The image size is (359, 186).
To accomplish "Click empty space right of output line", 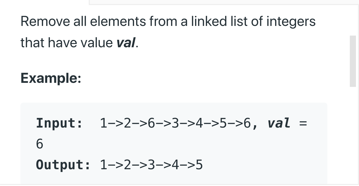I will click(x=263, y=165).
